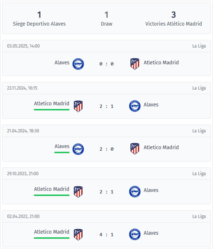
Task: Open the 0 : 0 score result
Action: point(107,64)
